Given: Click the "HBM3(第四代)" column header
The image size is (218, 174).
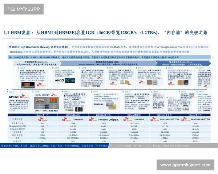Looking at the screenshot, I should [134, 115].
